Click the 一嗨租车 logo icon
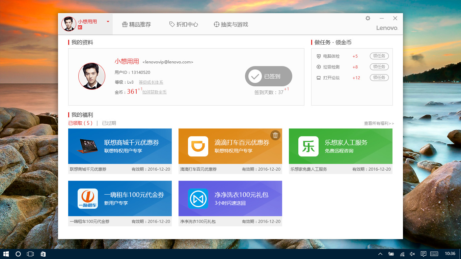The image size is (461, 259). [x=88, y=199]
